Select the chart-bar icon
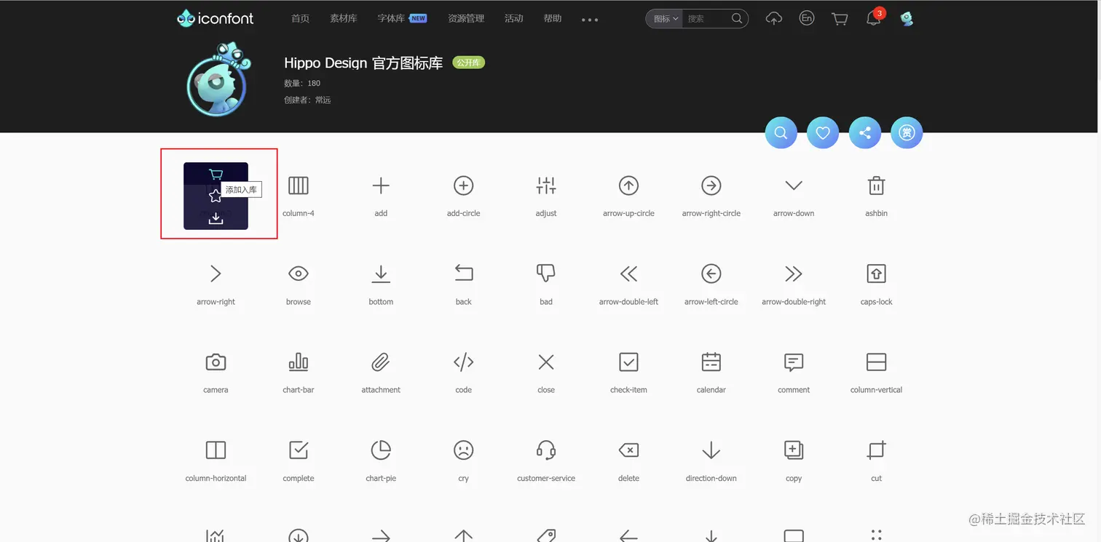The image size is (1101, 542). [299, 362]
